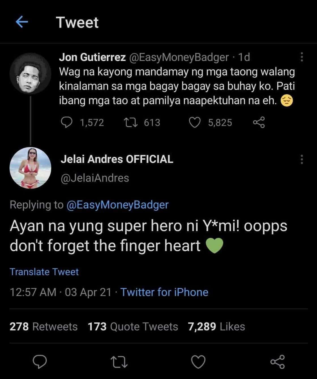This screenshot has height=379, width=317.
Task: Like Jelai Andres' reply with bottom heart
Action: point(198,362)
